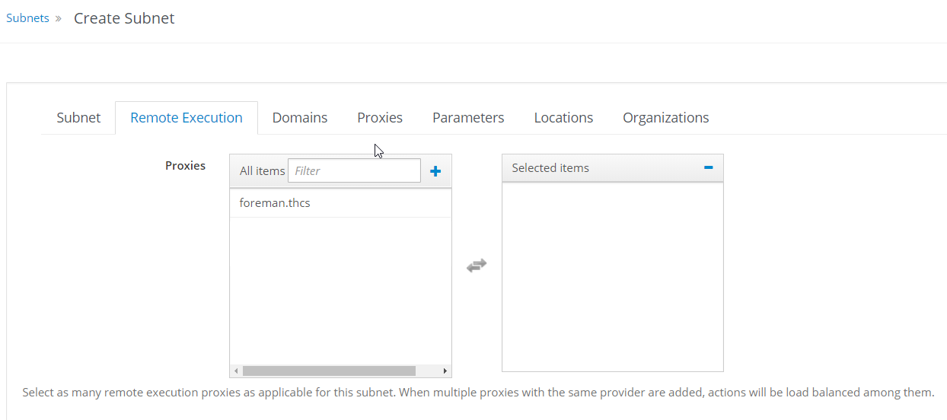Viewport: 947px width, 420px height.
Task: Click the Create Subnet page title
Action: (x=124, y=18)
